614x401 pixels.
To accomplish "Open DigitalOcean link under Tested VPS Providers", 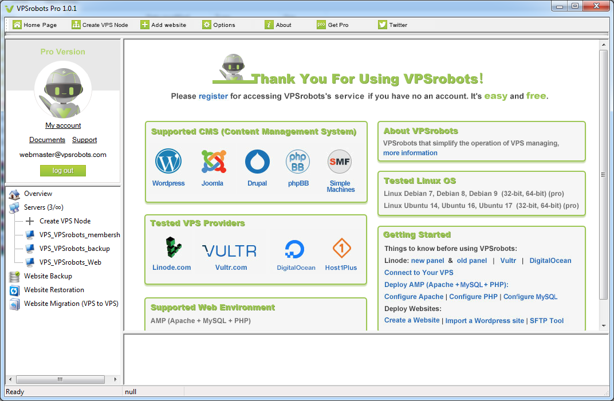I will click(x=296, y=268).
